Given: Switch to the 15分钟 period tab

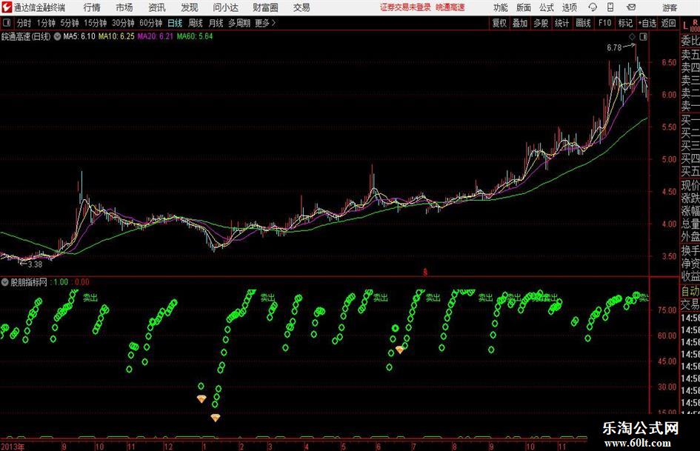Looking at the screenshot, I should [96, 23].
